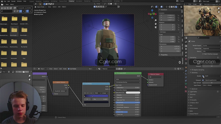Open the Render Engine Cycles dropdown

(211, 46)
